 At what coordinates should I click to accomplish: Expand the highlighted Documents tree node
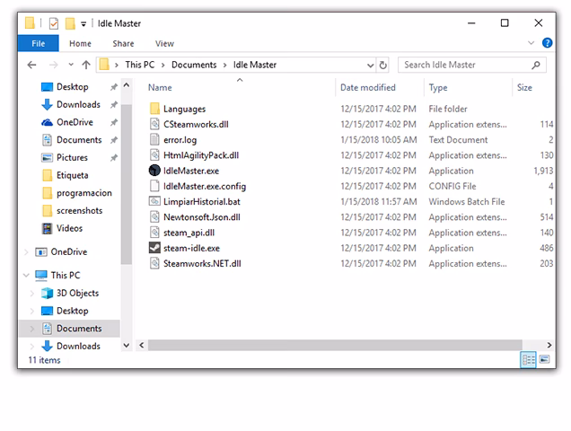click(x=32, y=329)
